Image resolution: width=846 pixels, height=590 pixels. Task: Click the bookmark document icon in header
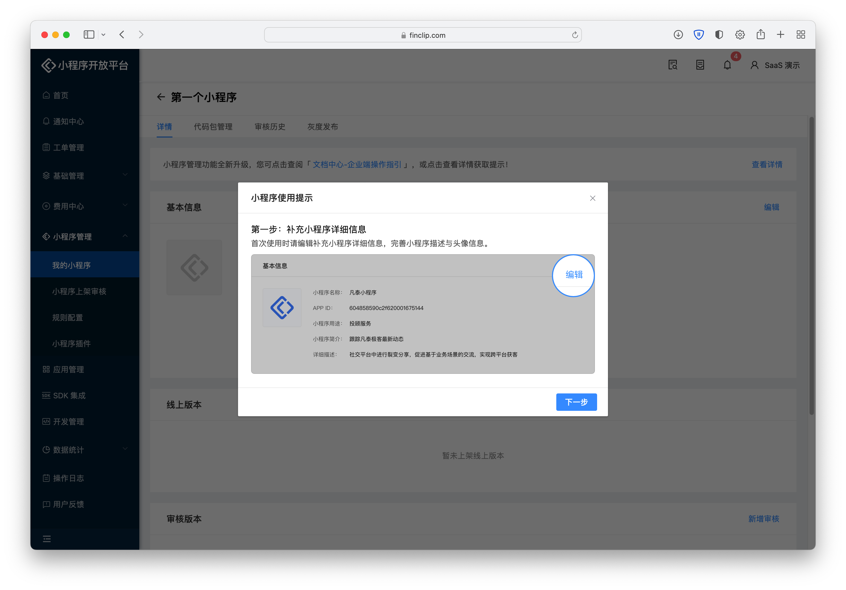click(700, 65)
